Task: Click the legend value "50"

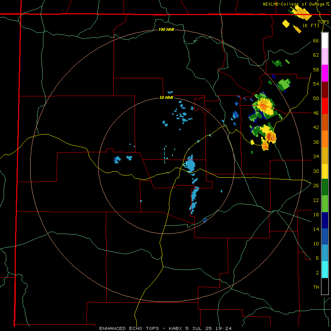Action: point(316,99)
